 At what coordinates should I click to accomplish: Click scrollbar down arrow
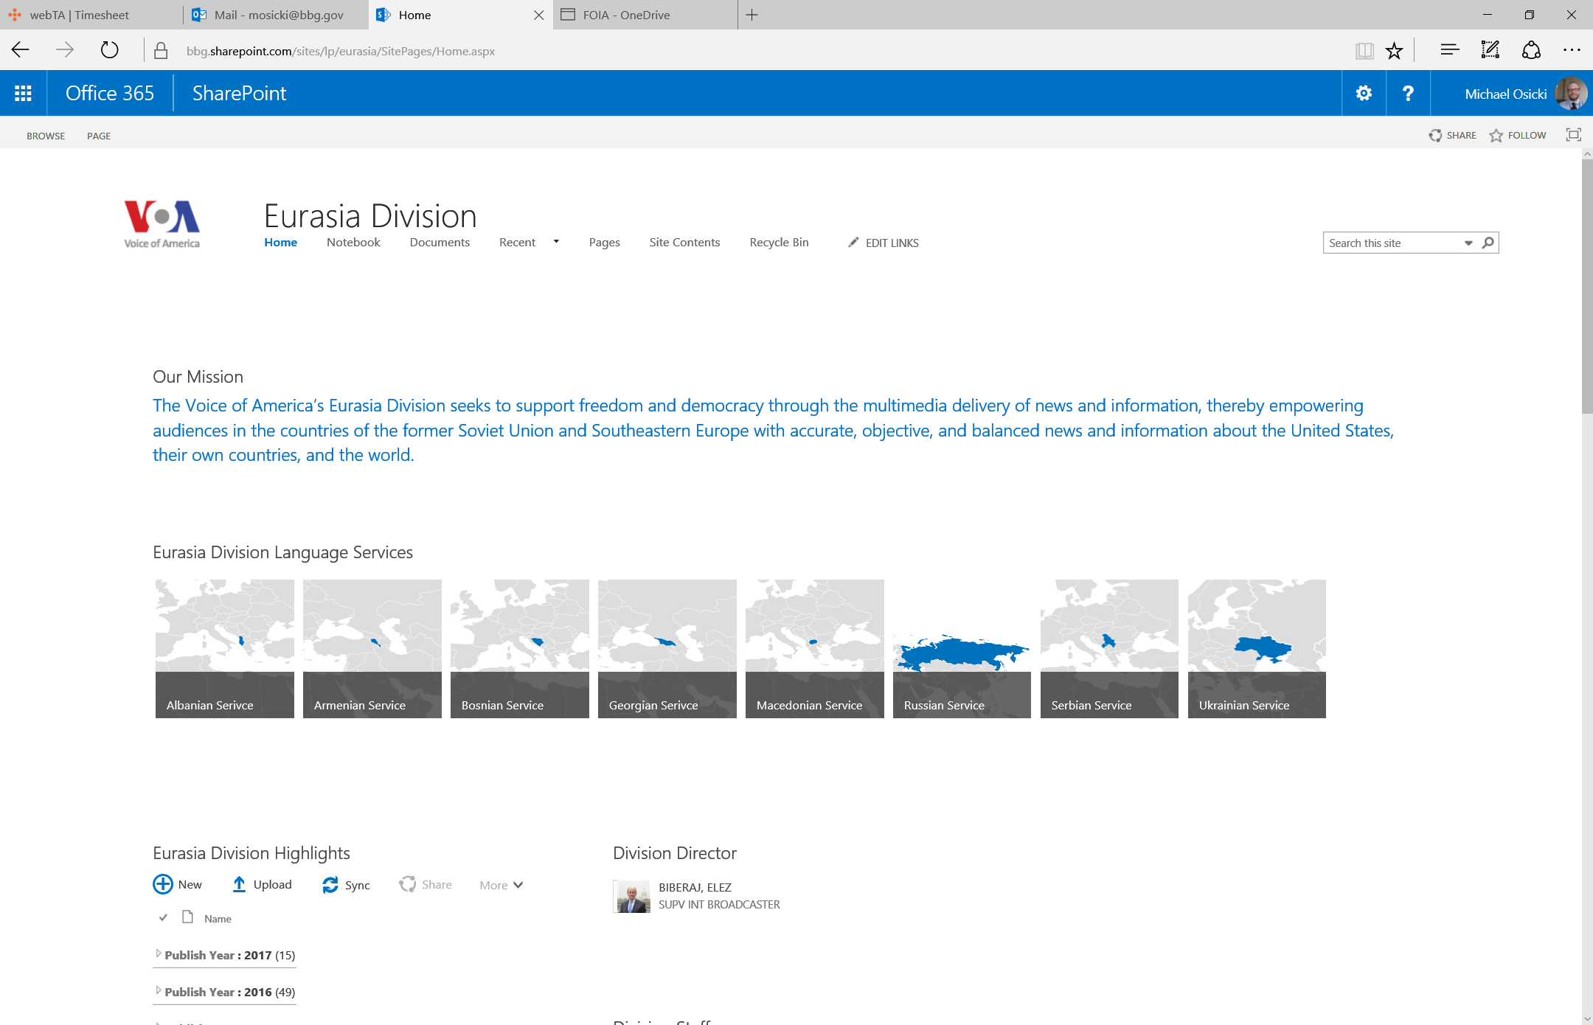1587,1018
